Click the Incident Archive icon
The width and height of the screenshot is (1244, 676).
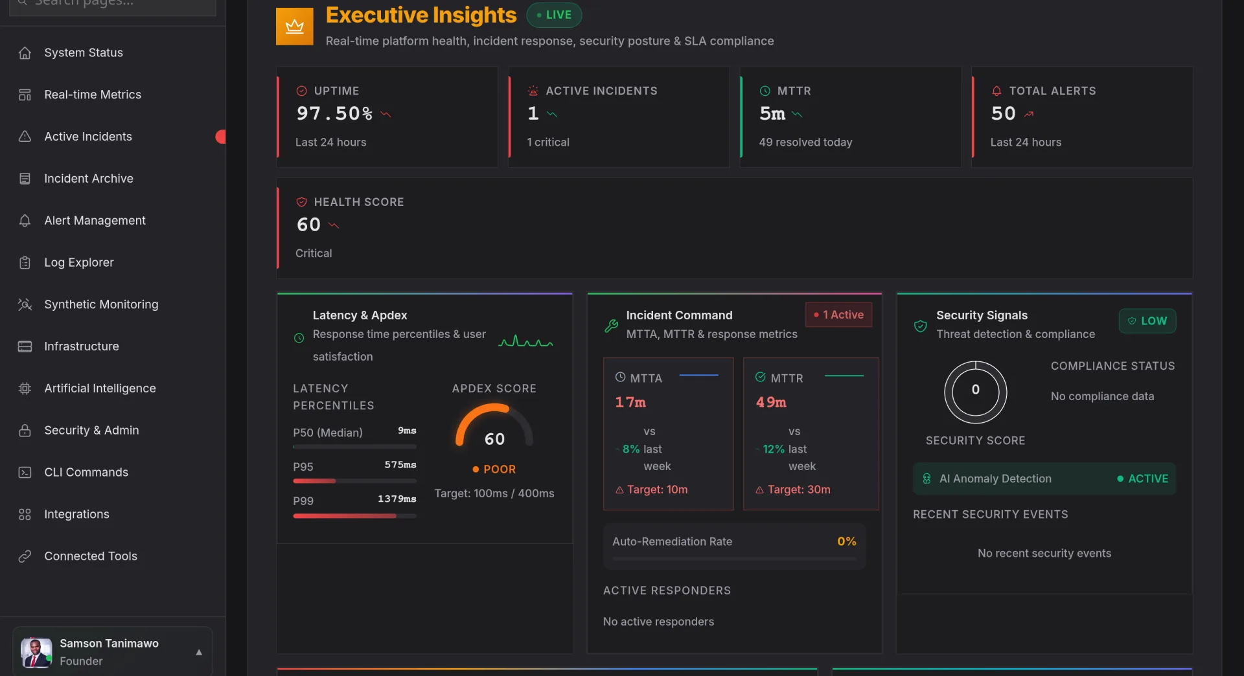(25, 179)
